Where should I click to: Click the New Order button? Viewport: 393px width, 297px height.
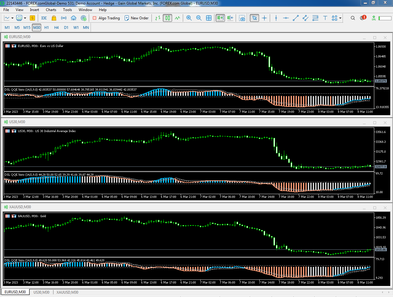coord(136,18)
